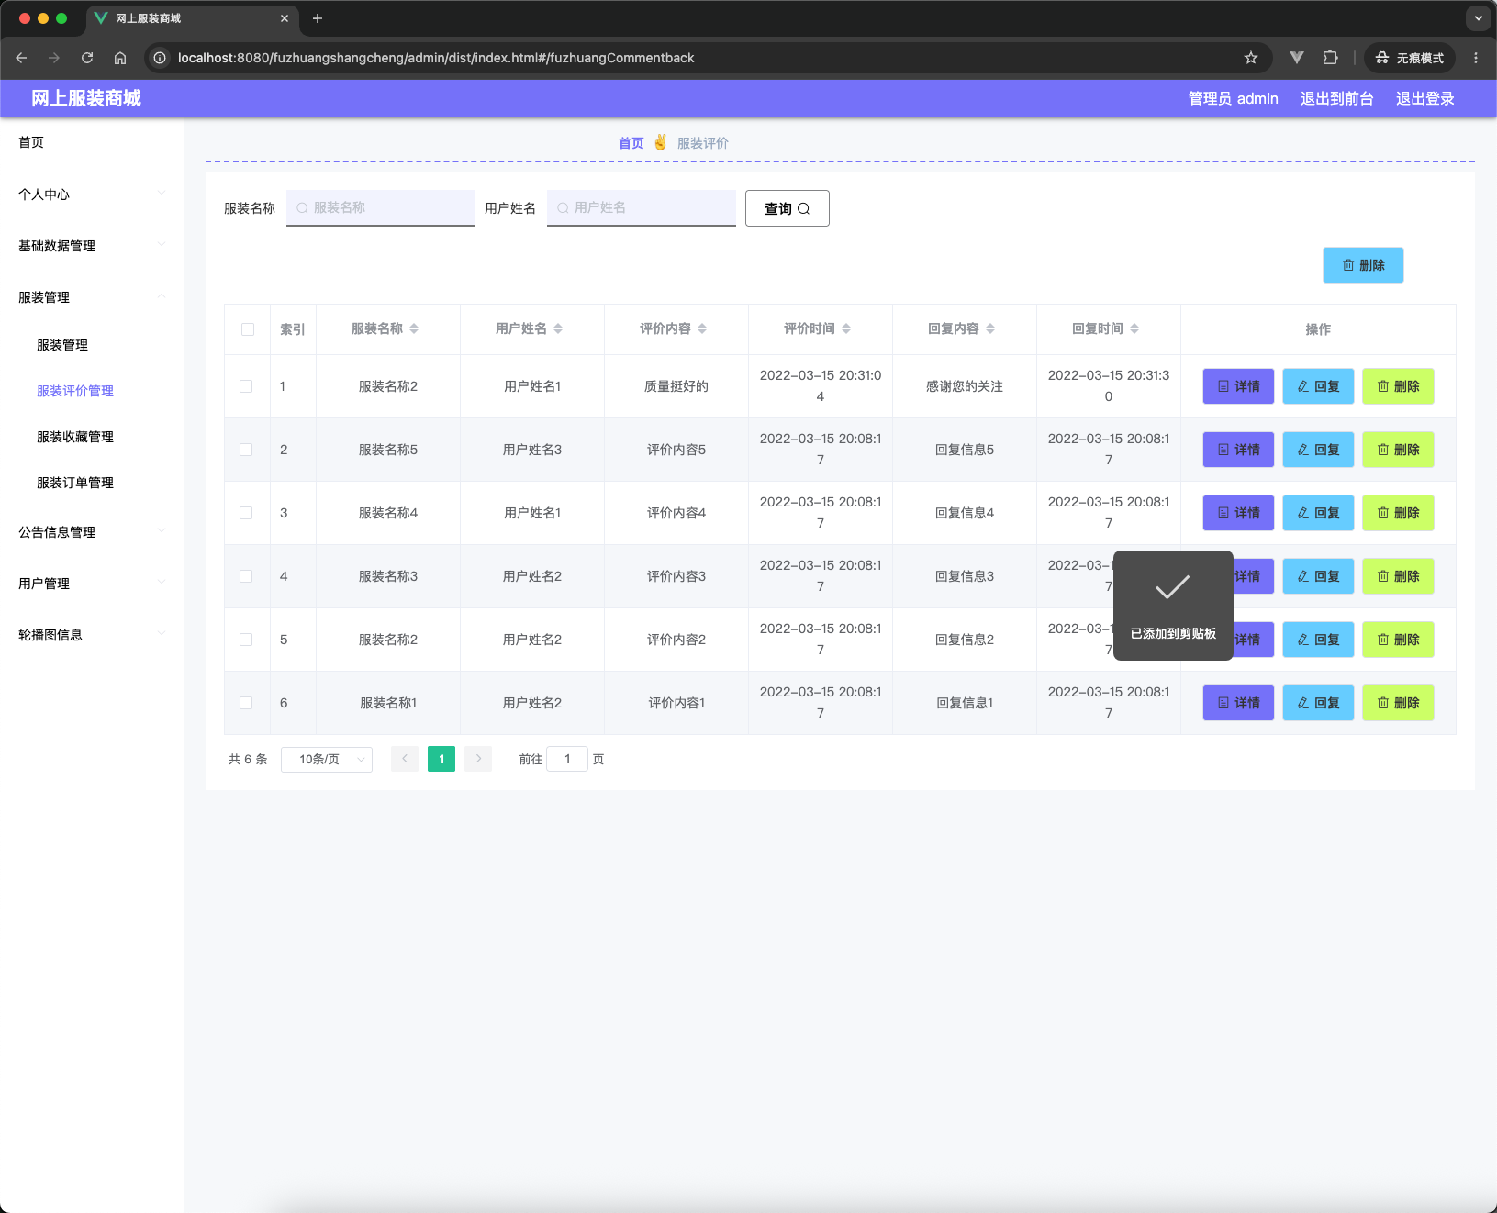Check the checkbox for row 6
The height and width of the screenshot is (1213, 1497).
click(246, 703)
